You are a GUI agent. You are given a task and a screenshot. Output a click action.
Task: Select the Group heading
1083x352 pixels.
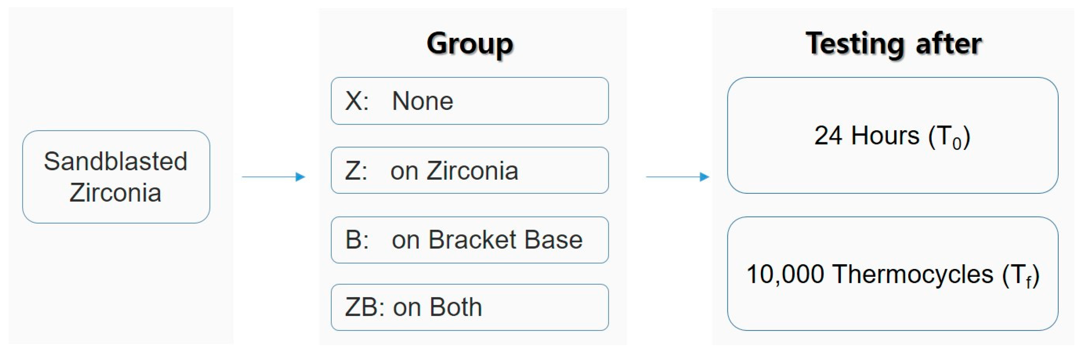point(470,43)
